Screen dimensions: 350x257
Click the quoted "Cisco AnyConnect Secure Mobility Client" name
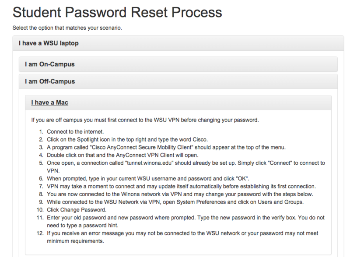[135, 146]
